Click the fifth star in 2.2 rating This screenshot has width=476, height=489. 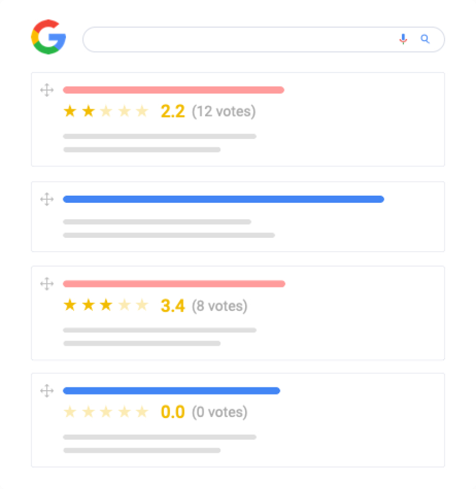click(142, 112)
